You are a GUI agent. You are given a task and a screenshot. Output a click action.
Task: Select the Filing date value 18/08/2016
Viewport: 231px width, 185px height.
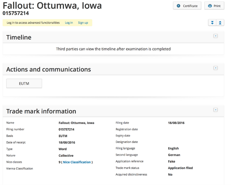tap(176, 123)
